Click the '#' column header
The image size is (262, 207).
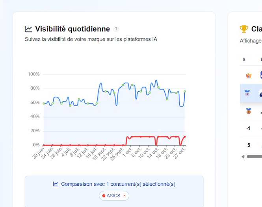point(244,59)
